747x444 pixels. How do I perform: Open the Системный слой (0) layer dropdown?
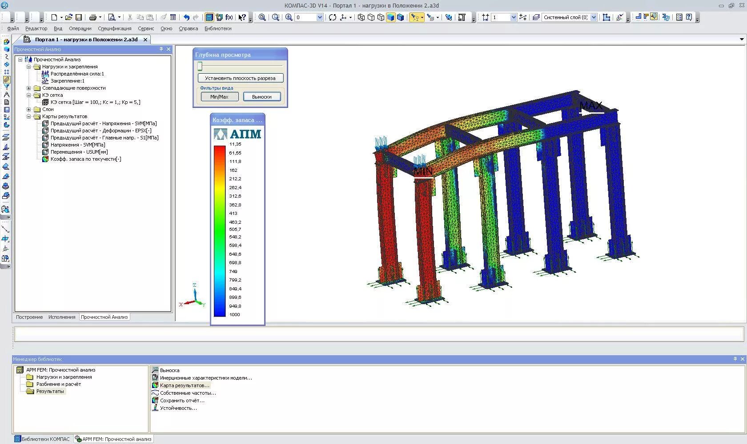tap(594, 17)
